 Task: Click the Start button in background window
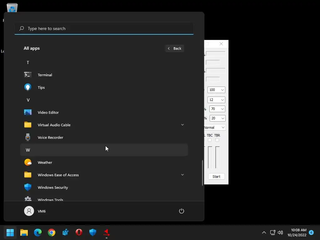pyautogui.click(x=216, y=177)
